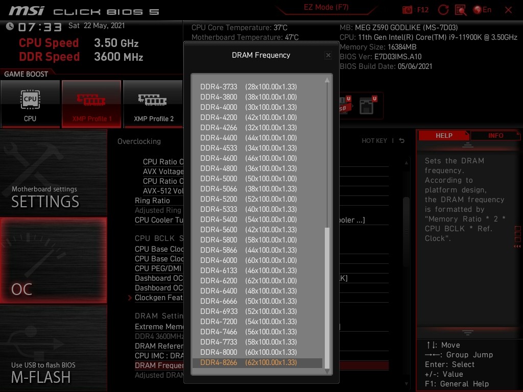Viewport: 523px width, 392px height.
Task: Click the back arrow beside HOT KEY
Action: click(402, 140)
